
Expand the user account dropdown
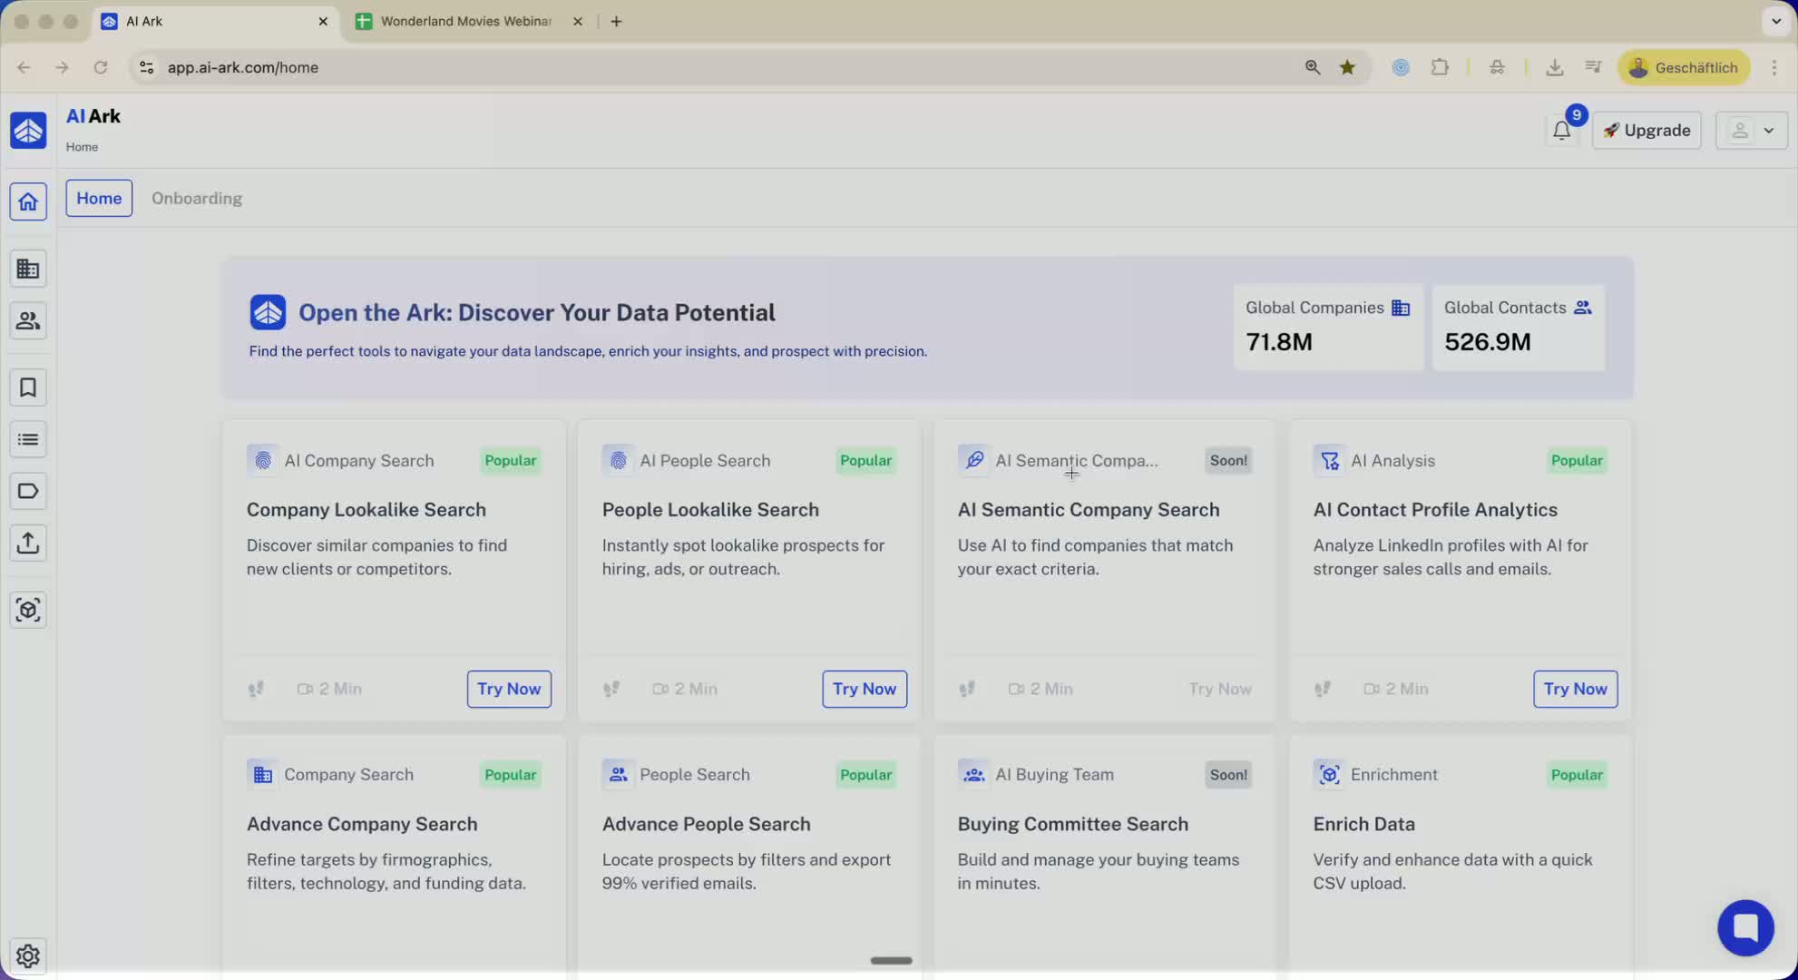1751,131
